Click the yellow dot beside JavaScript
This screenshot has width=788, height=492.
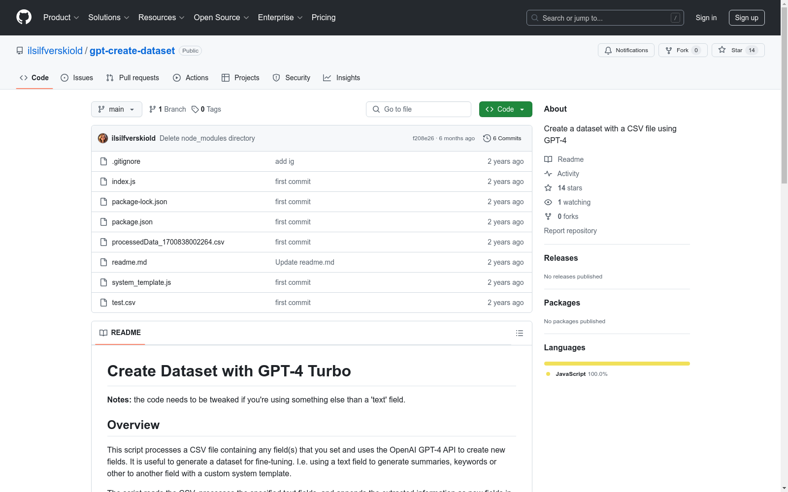point(548,374)
